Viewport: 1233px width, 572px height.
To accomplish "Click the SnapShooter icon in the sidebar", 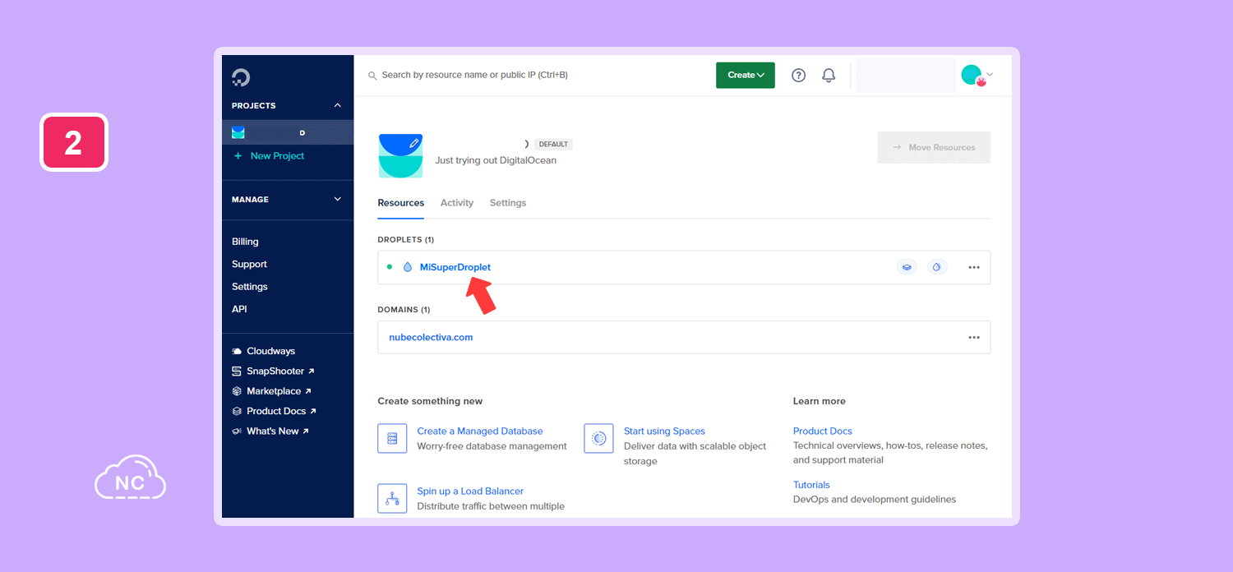I will [237, 371].
